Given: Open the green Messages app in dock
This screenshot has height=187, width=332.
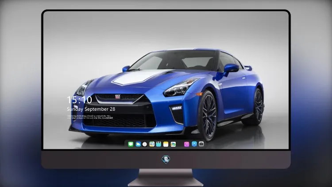Looking at the screenshot, I should [131, 144].
